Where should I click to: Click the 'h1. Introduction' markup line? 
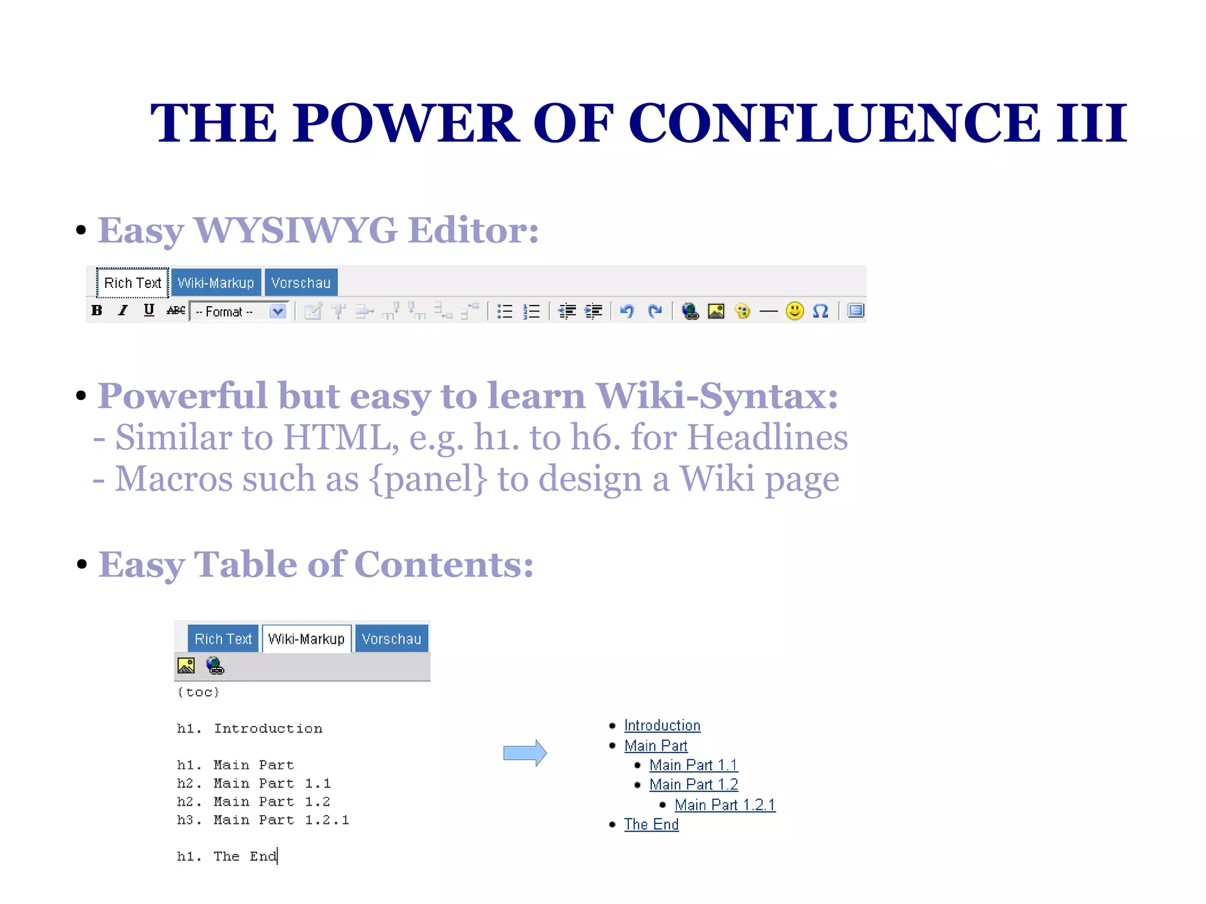pos(250,729)
